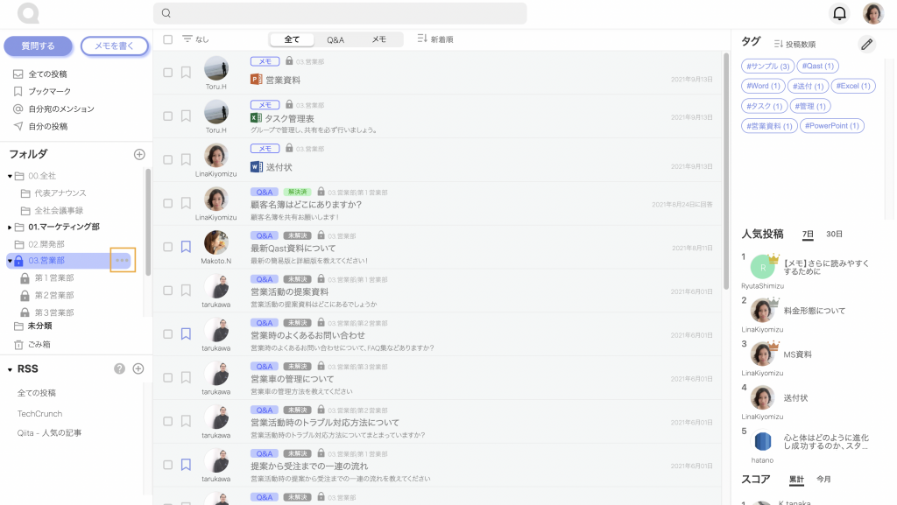Screen dimensions: 897x505
Task: Click the search input field
Action: coord(340,13)
